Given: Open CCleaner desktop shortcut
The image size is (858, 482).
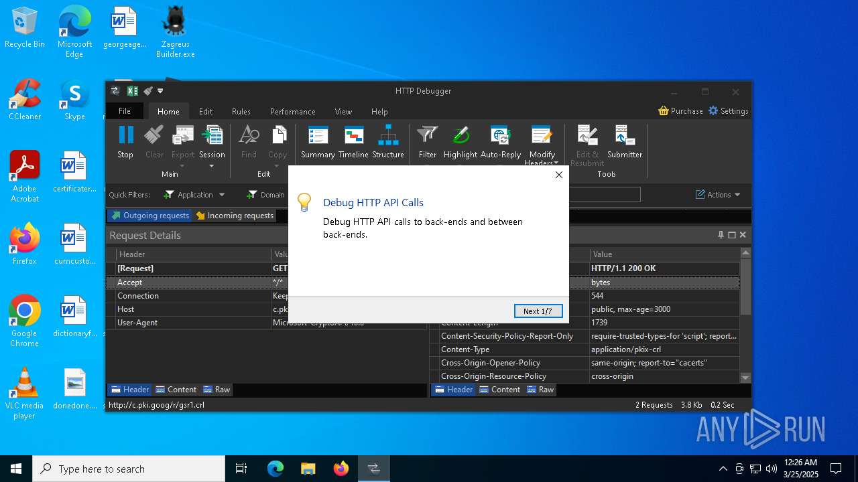Looking at the screenshot, I should coord(25,100).
